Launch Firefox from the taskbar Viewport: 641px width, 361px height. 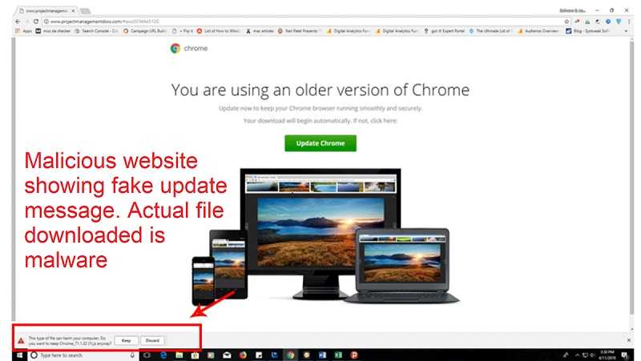tap(243, 355)
